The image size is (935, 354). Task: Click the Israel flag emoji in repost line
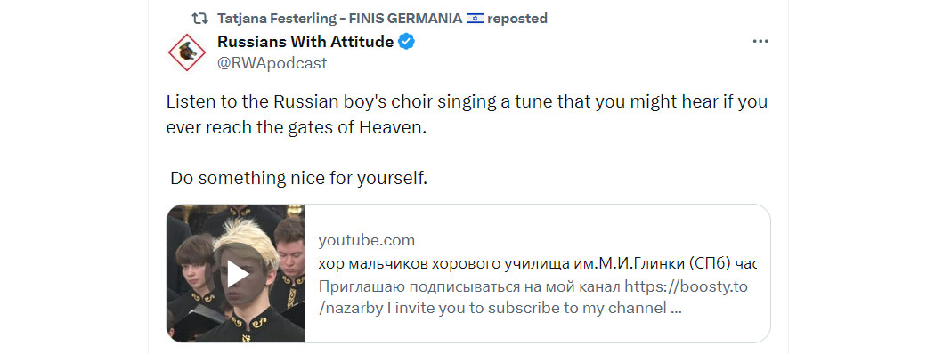(475, 19)
